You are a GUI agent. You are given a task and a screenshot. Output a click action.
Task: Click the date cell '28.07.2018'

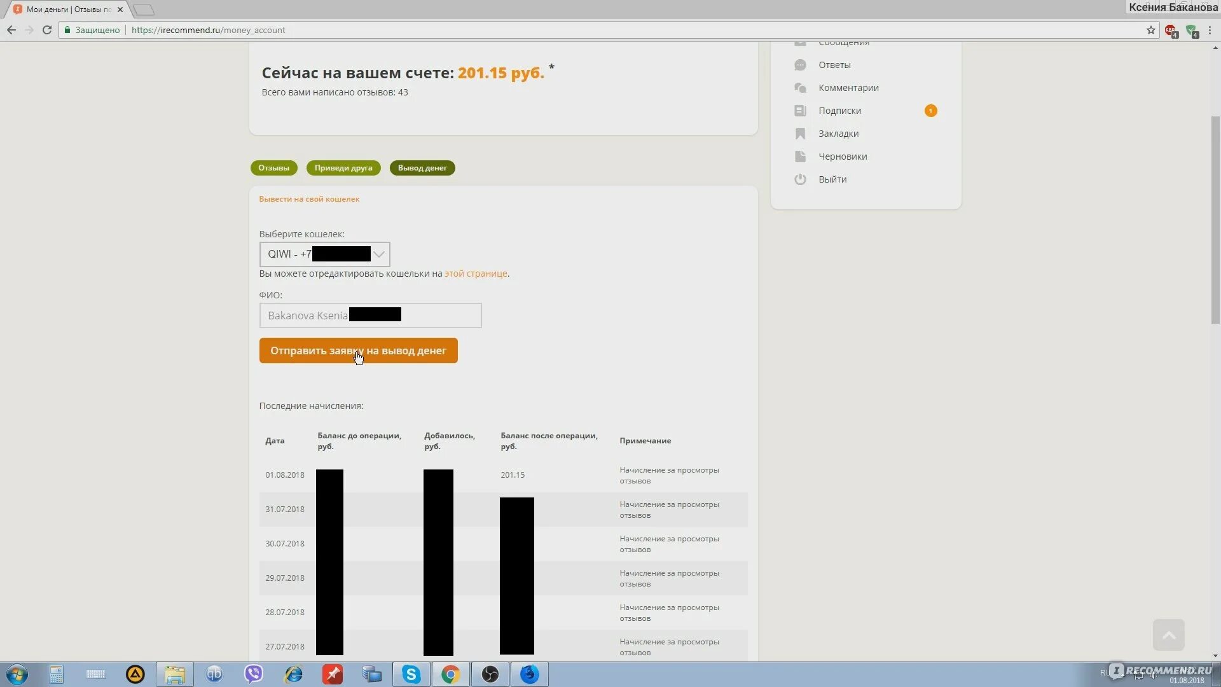click(285, 613)
